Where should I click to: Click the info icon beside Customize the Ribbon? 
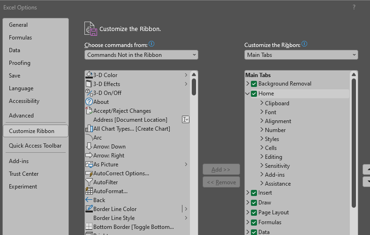(x=304, y=44)
